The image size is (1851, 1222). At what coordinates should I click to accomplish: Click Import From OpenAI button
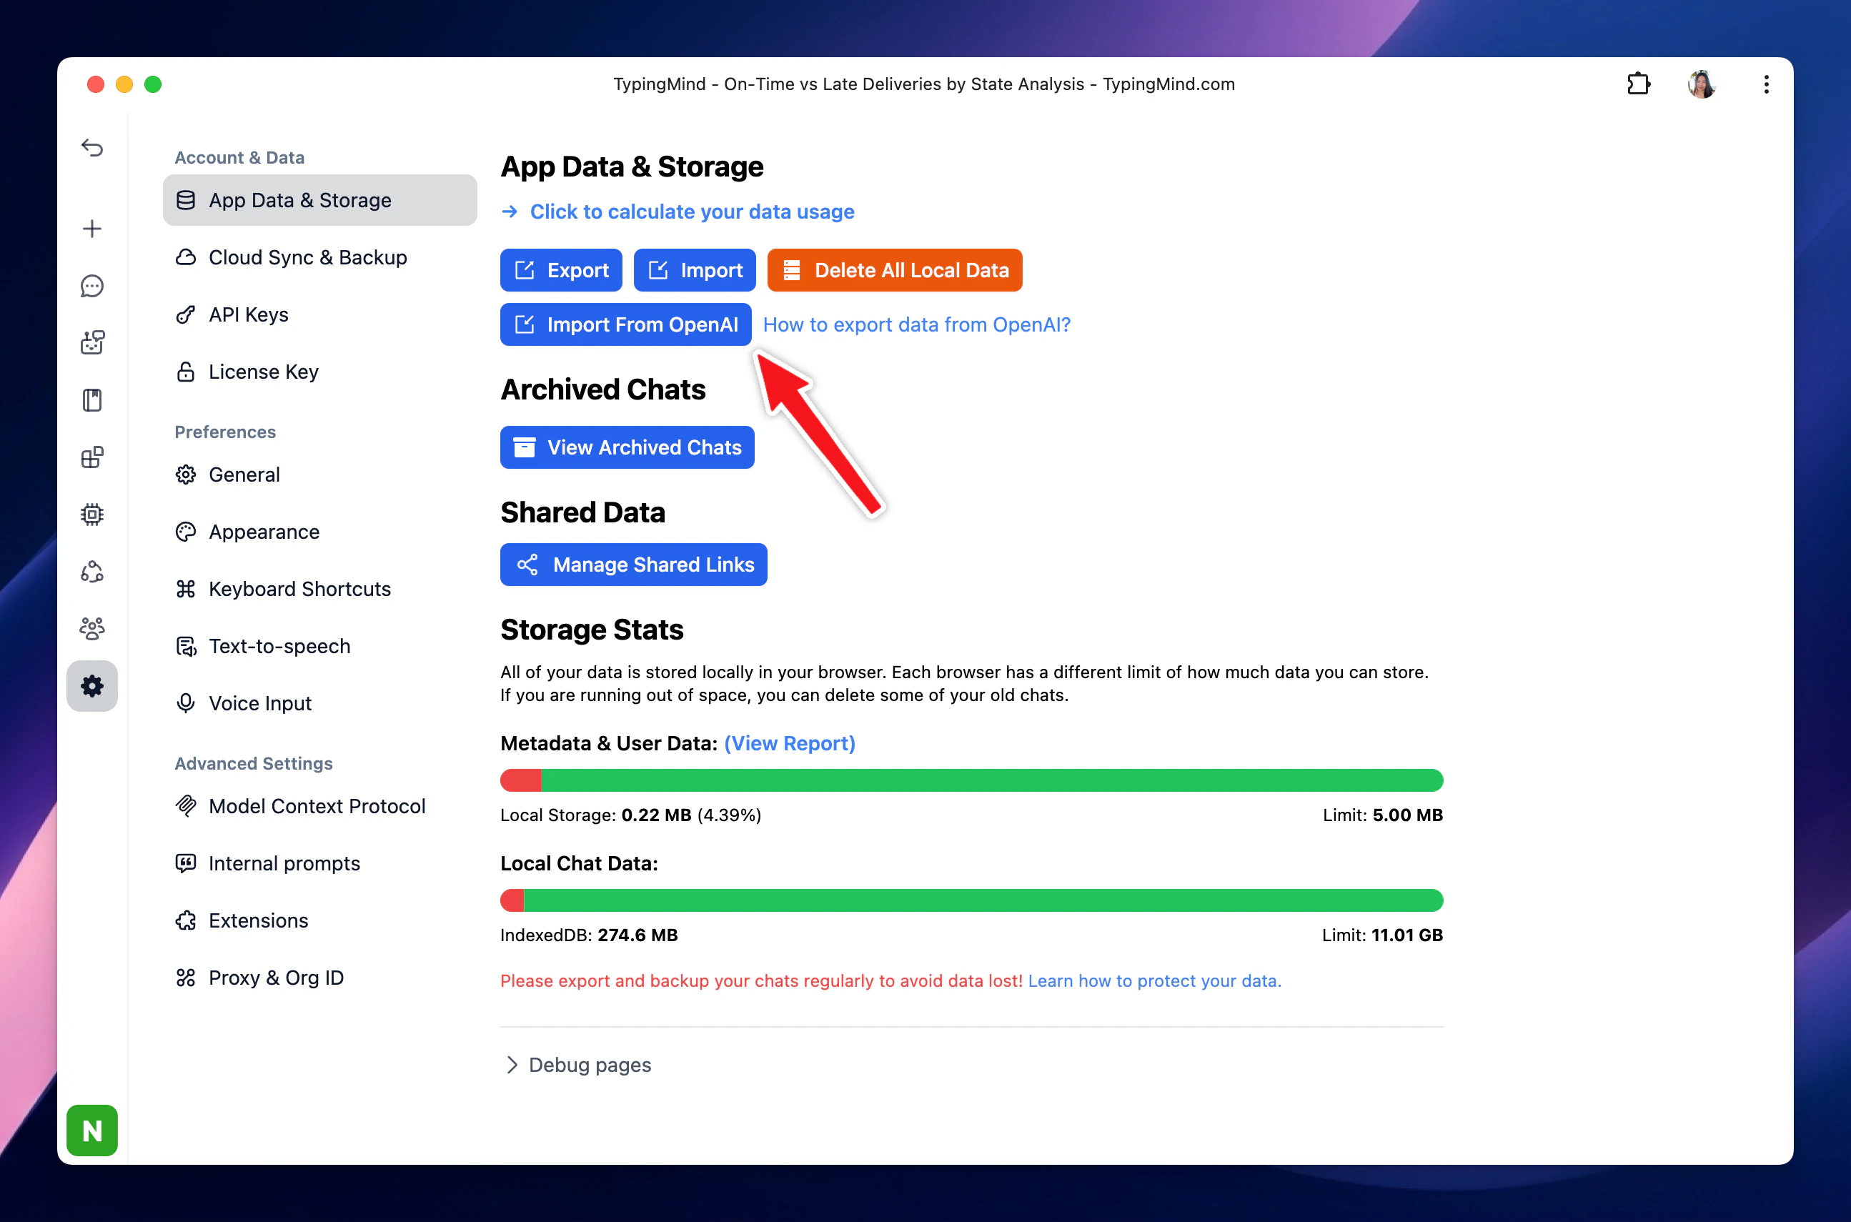(x=626, y=324)
